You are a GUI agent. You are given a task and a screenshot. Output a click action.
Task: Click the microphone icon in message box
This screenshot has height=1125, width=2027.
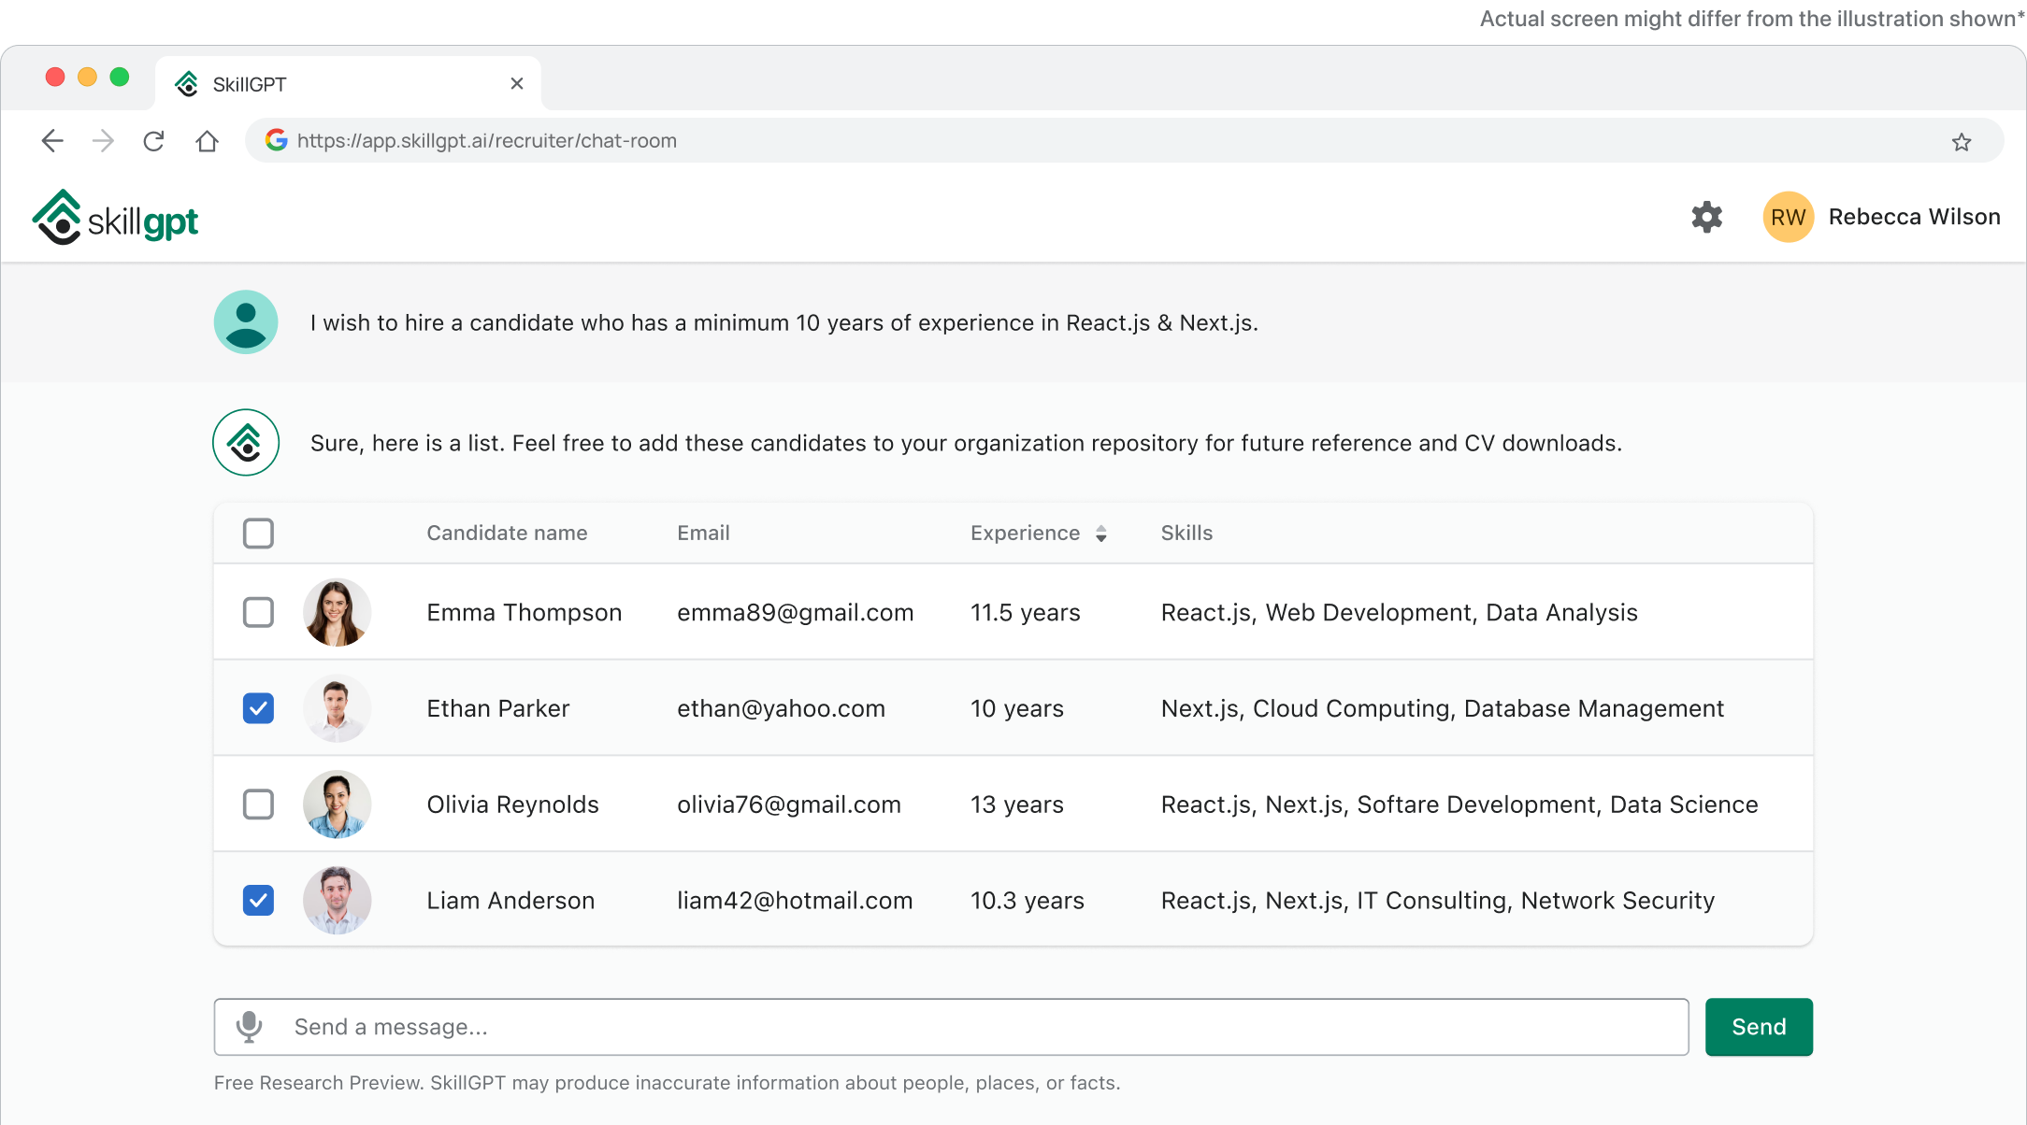point(249,1027)
